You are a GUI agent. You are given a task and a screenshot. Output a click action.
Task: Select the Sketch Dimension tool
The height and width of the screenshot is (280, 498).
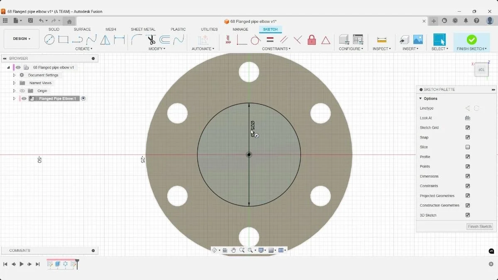tap(120, 40)
